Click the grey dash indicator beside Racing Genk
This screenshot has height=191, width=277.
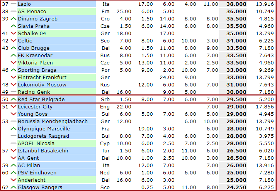click(14, 92)
